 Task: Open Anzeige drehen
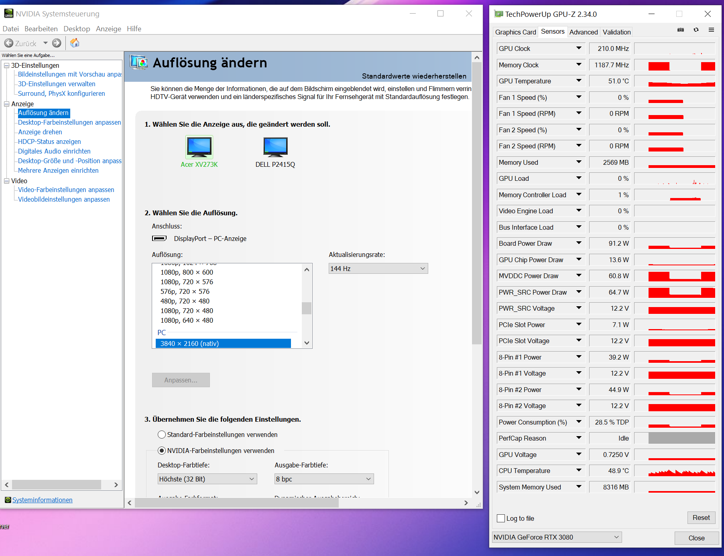click(x=40, y=132)
